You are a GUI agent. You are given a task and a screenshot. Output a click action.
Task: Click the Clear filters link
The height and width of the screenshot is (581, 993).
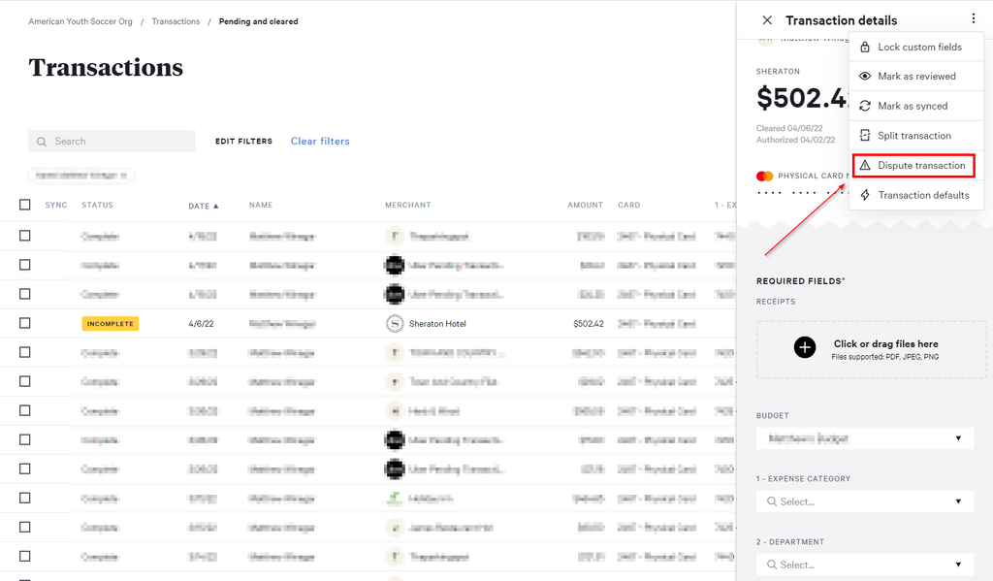320,142
